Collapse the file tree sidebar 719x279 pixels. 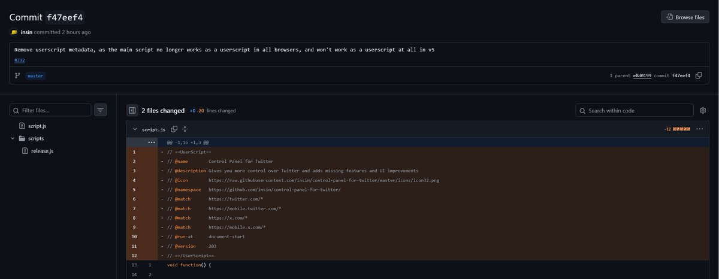pyautogui.click(x=132, y=110)
